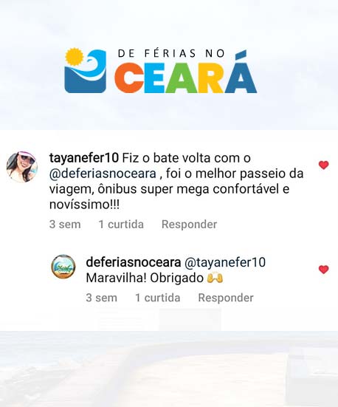Follow the @deferiasnoceara mention link

pyautogui.click(x=103, y=174)
